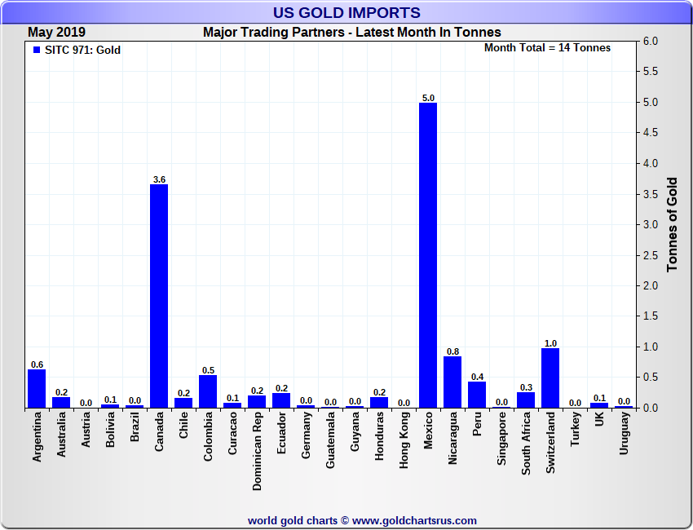Click the Tonnes of Gold axis title

coord(673,224)
